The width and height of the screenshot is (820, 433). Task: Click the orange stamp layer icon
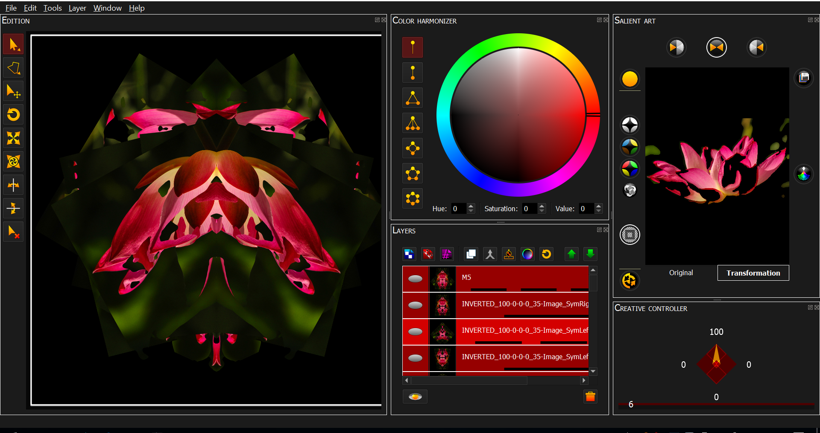click(x=509, y=254)
